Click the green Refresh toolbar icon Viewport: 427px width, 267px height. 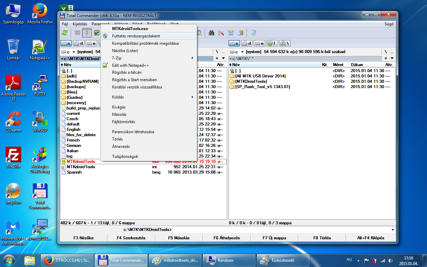tap(65, 33)
